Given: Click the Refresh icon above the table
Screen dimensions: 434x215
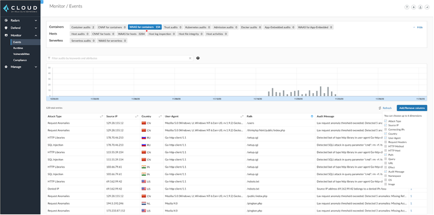Looking at the screenshot, I should pos(380,108).
